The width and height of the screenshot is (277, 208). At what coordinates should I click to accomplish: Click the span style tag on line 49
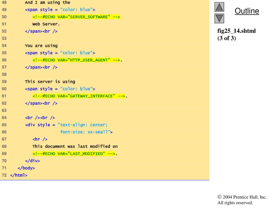point(60,10)
